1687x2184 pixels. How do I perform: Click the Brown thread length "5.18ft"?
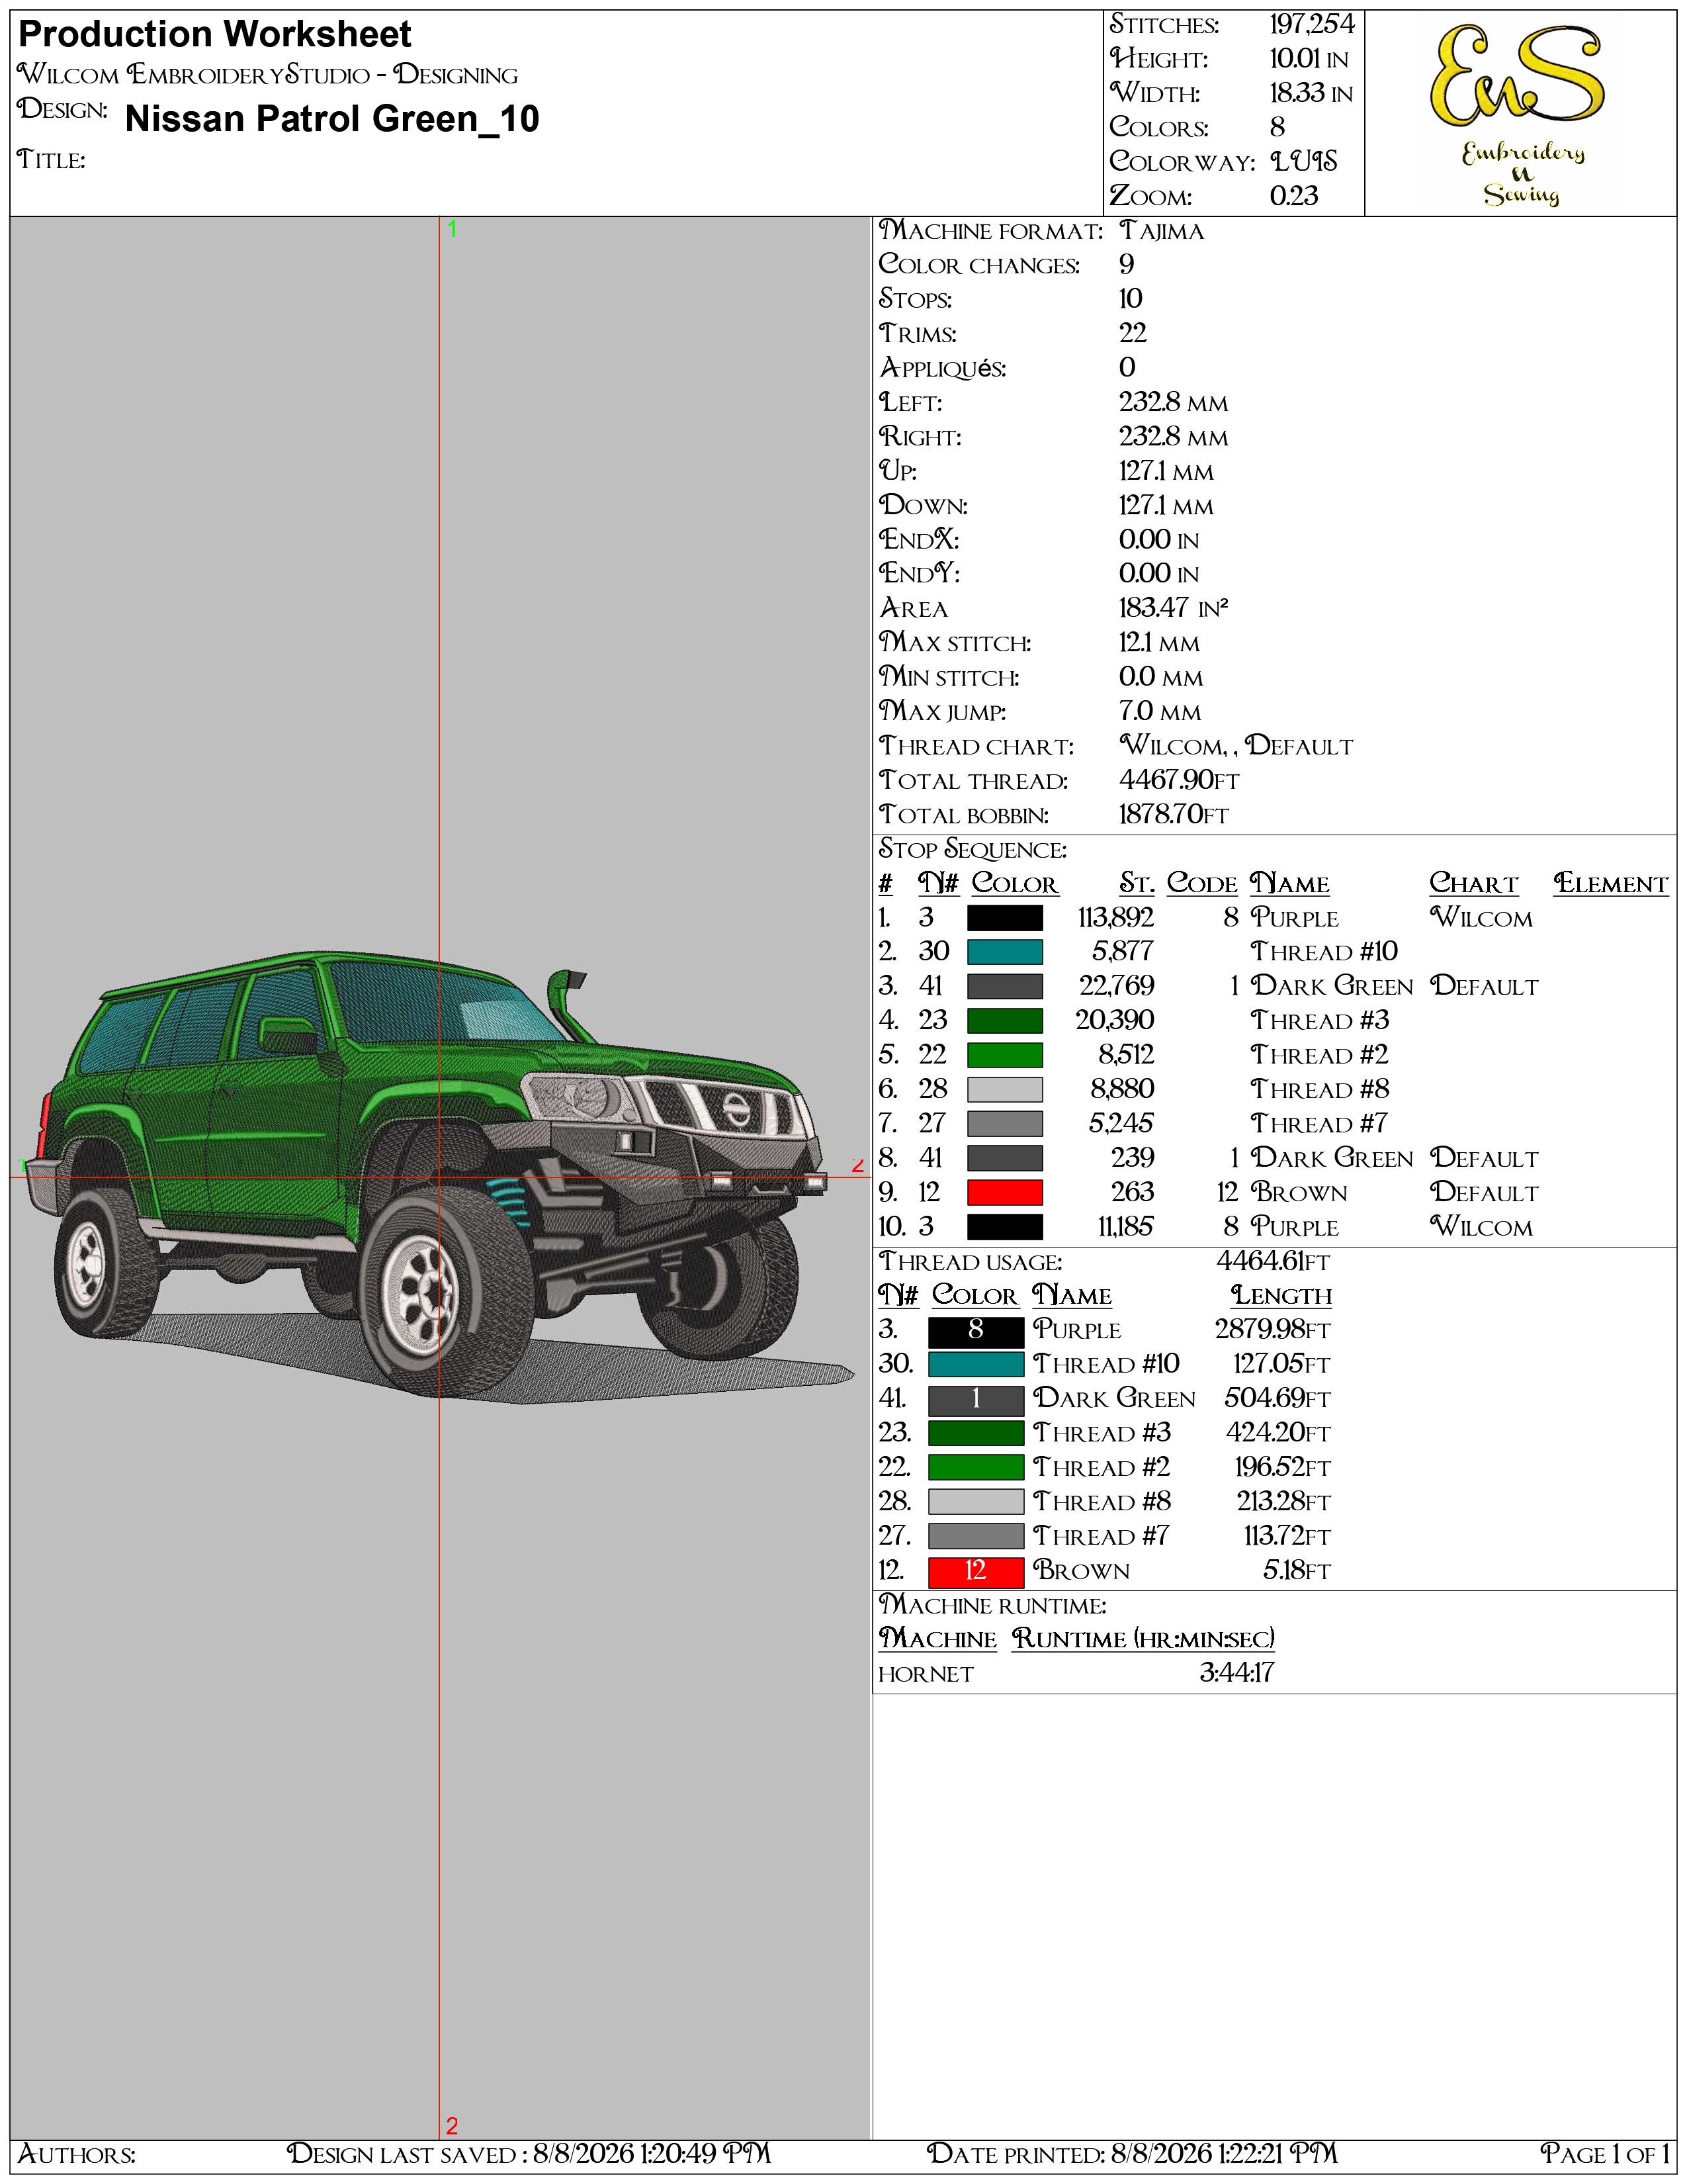click(1296, 1571)
